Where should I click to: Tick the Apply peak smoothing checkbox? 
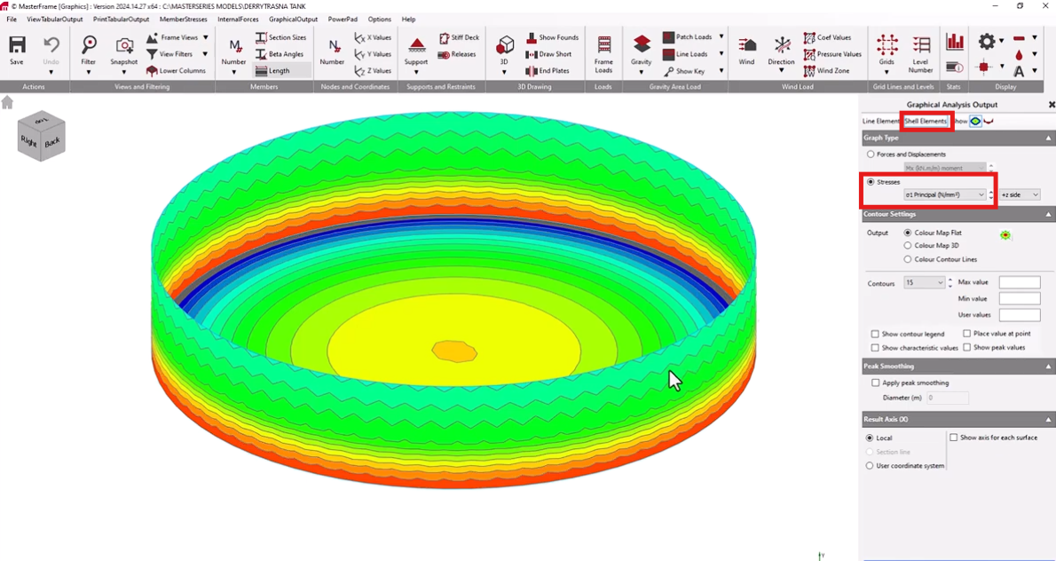pyautogui.click(x=876, y=383)
